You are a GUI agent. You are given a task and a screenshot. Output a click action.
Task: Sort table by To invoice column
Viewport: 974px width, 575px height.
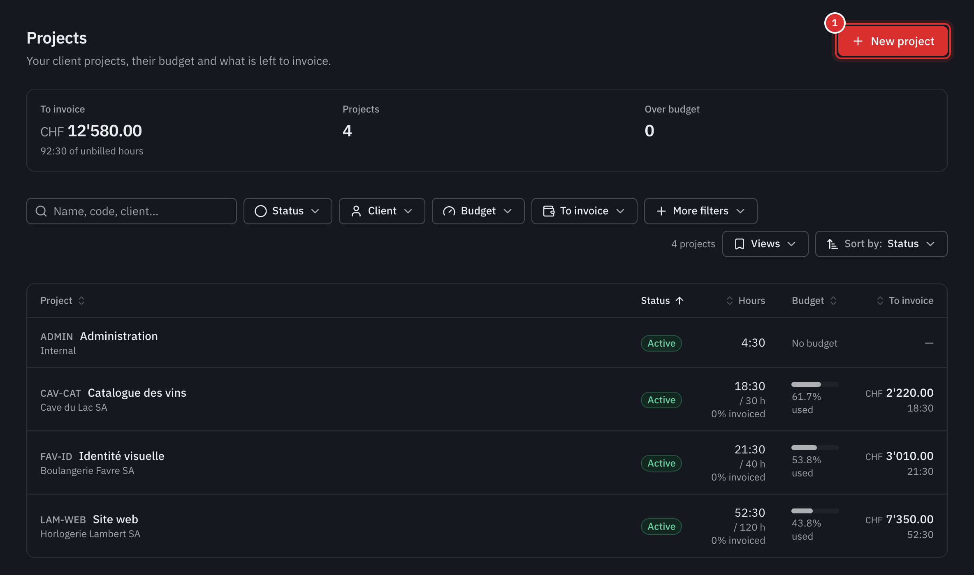click(905, 301)
